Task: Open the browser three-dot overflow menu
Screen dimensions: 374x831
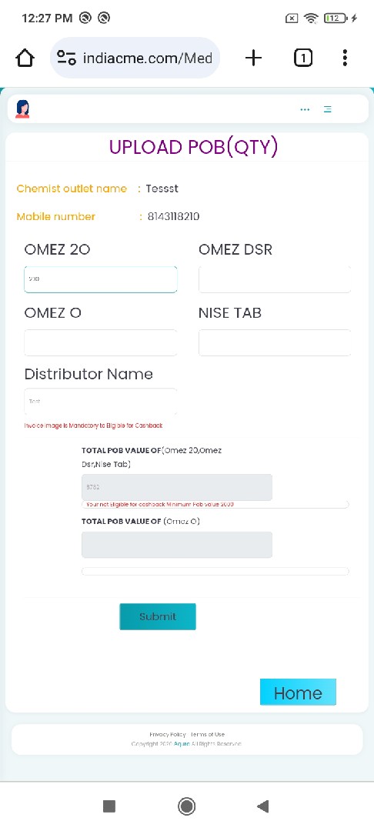Action: [345, 58]
